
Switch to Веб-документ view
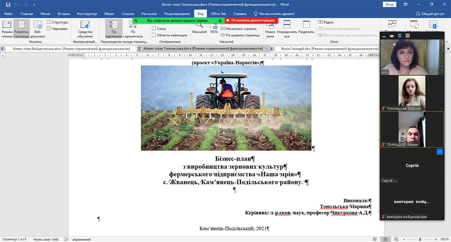pos(38,29)
